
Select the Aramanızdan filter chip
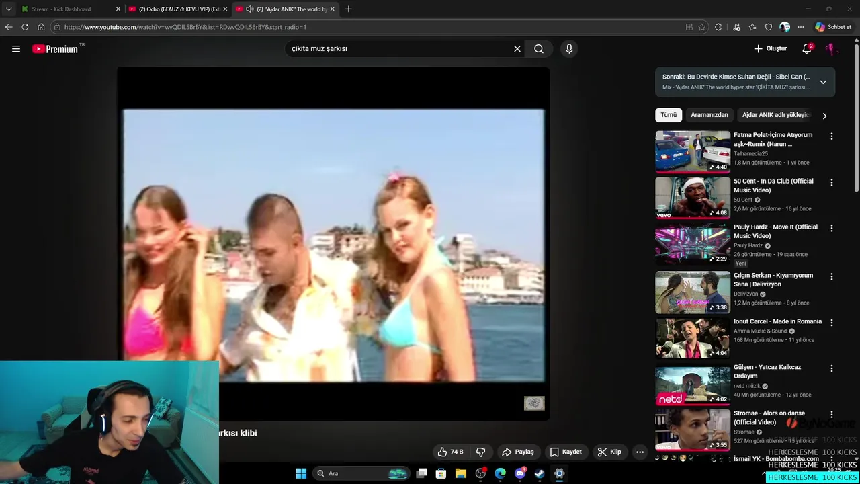[709, 115]
